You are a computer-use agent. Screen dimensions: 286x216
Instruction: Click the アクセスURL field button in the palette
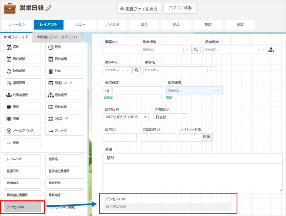[22, 207]
